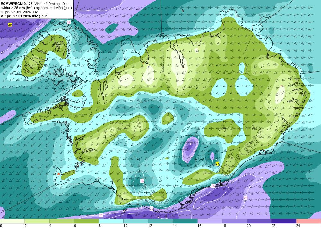The width and height of the screenshot is (321, 228).
Task: Click the legend scale number "10"
Action: [x=125, y=226]
